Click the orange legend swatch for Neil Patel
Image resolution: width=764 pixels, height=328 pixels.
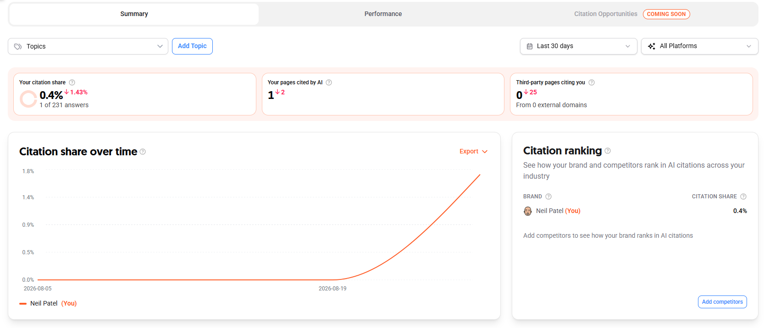coord(23,304)
